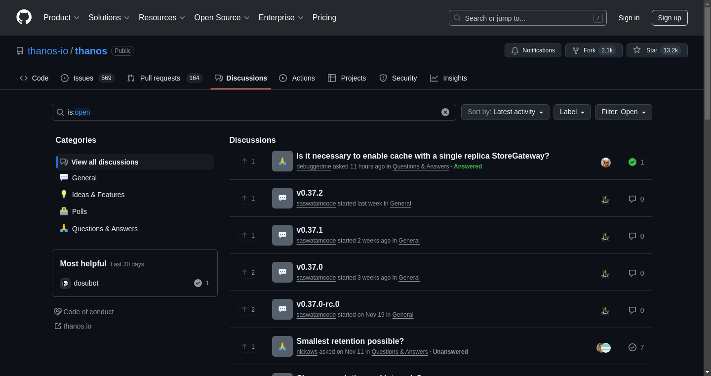Click the speech bubble icon beside v0.37.0

point(282,272)
